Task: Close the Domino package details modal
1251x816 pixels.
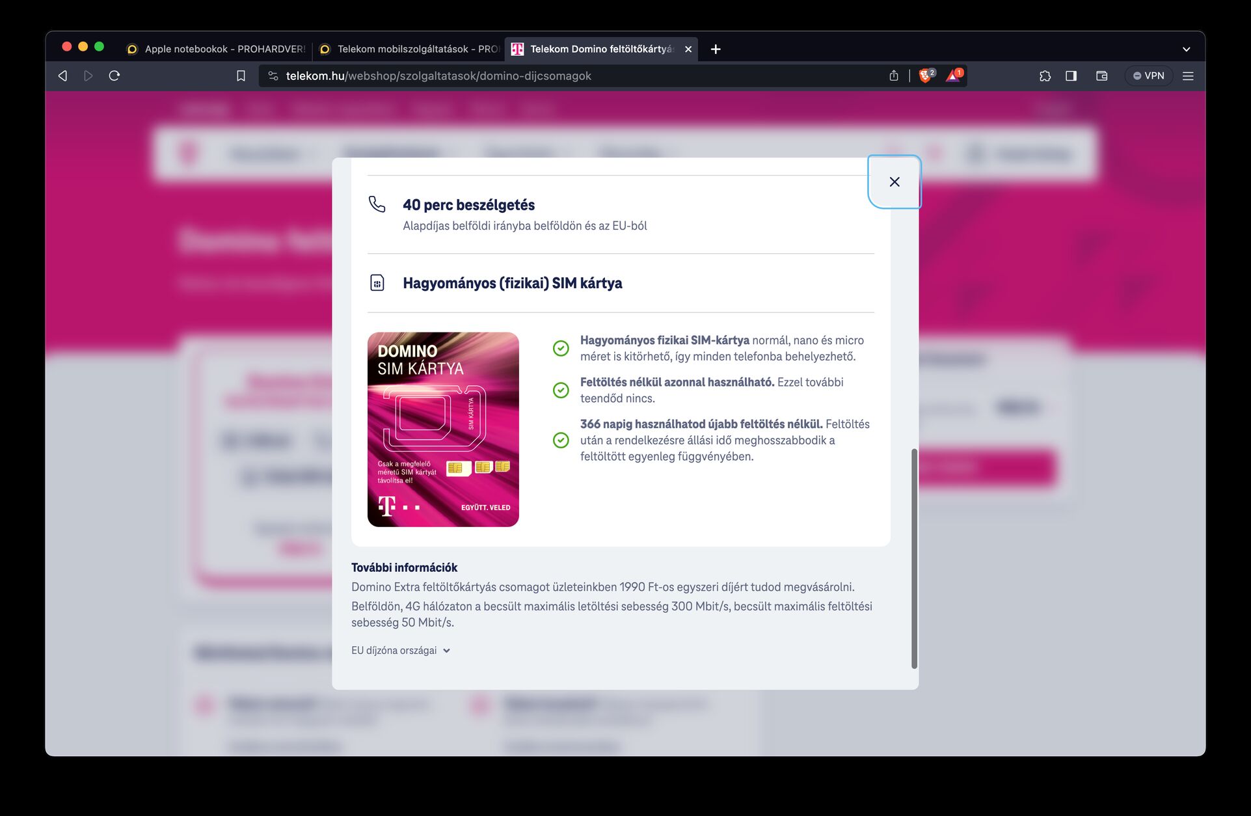Action: [895, 182]
